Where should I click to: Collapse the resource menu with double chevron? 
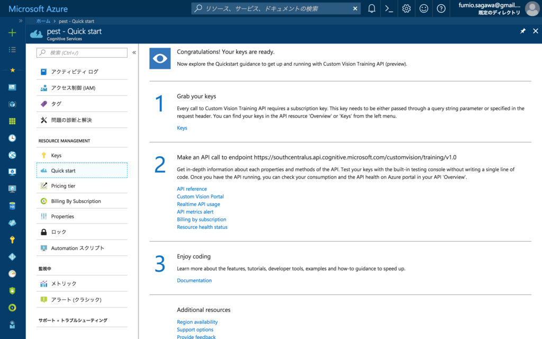[x=134, y=52]
